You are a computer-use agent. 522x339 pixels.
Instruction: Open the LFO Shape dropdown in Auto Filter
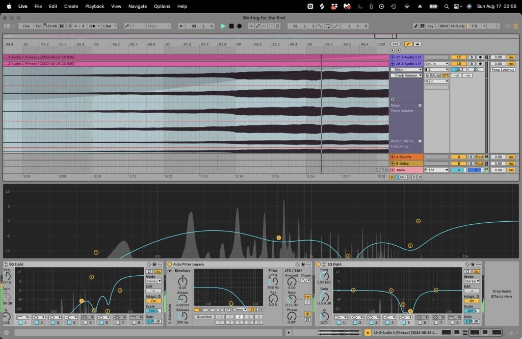pos(306,281)
